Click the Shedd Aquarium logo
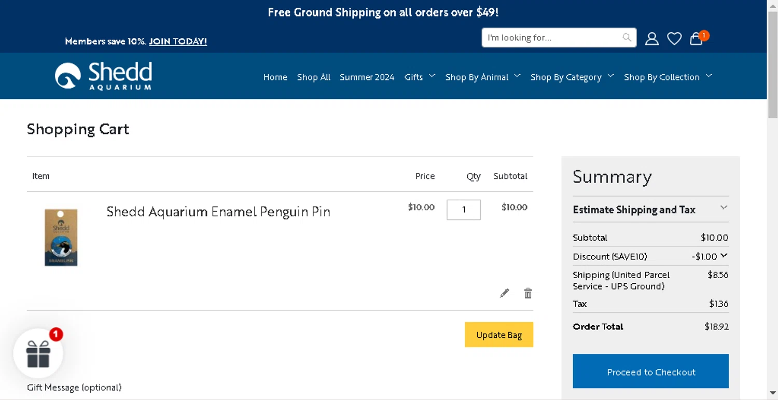This screenshot has width=778, height=400. tap(104, 76)
